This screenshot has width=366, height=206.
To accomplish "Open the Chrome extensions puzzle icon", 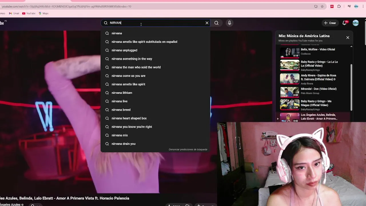I will click(x=339, y=6).
